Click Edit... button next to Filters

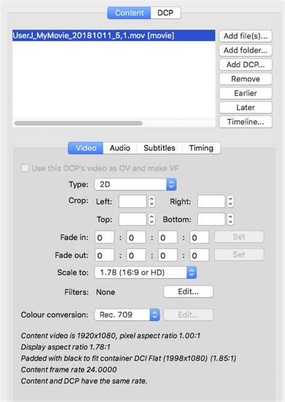tap(188, 292)
